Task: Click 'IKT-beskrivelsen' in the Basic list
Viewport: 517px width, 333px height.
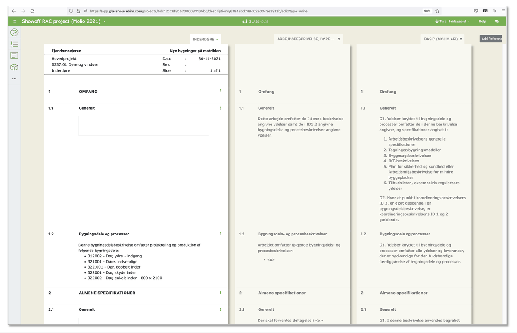Action: tap(403, 161)
